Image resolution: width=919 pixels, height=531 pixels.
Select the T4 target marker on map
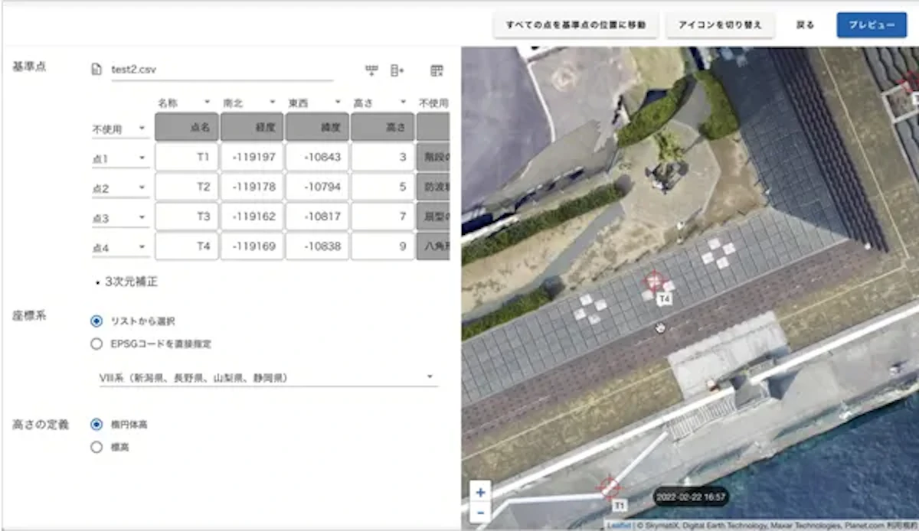[x=653, y=281]
